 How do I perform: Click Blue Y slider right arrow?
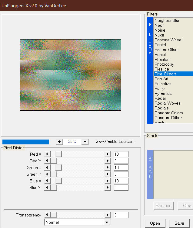pos(108,188)
